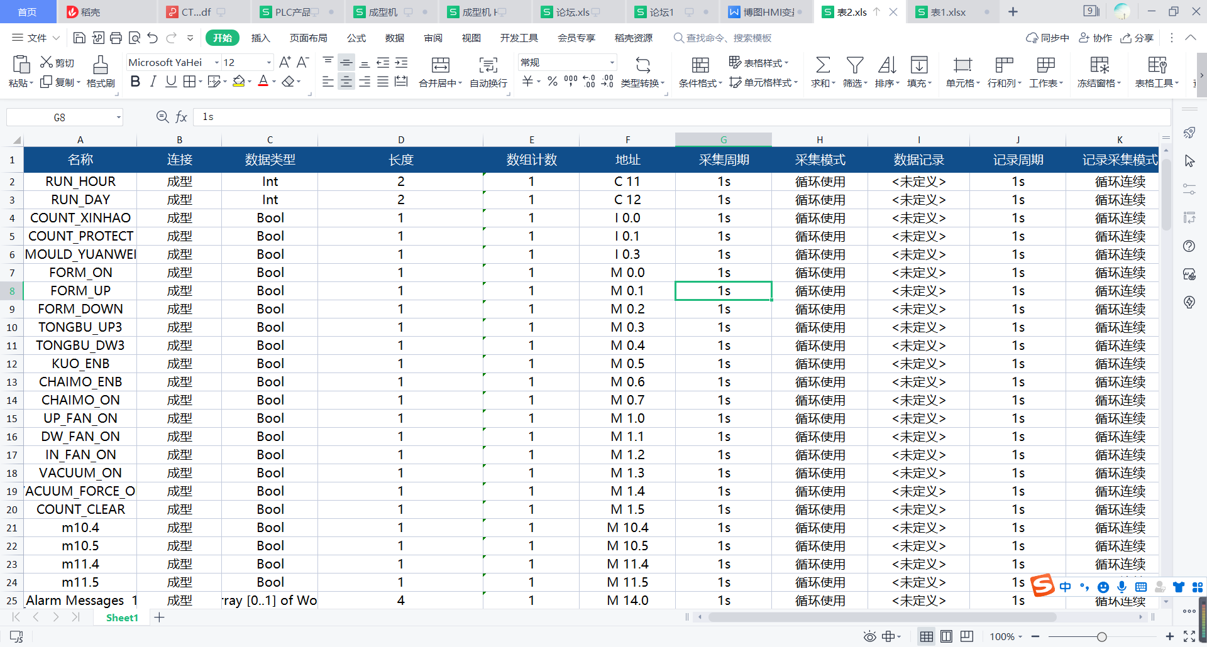1207x647 pixels.
Task: Click the percent style icon
Action: click(x=552, y=82)
